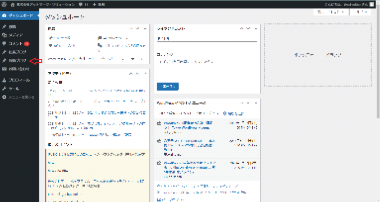Viewport: 380px width, 202px height.
Task: Expand the help tab at top right
Action: click(x=360, y=12)
